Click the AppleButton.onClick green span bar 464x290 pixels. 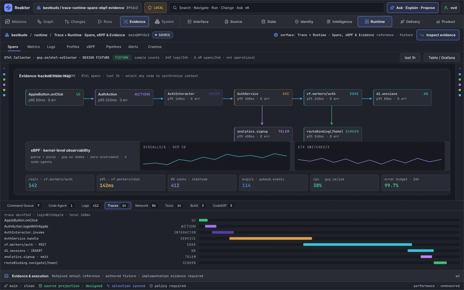click(203, 220)
